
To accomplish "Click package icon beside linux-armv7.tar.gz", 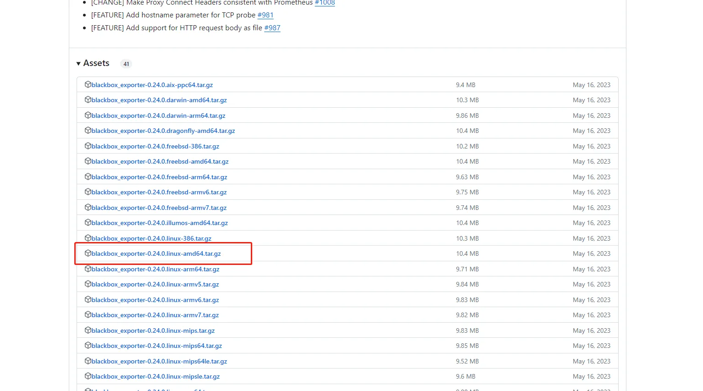I will 88,314.
